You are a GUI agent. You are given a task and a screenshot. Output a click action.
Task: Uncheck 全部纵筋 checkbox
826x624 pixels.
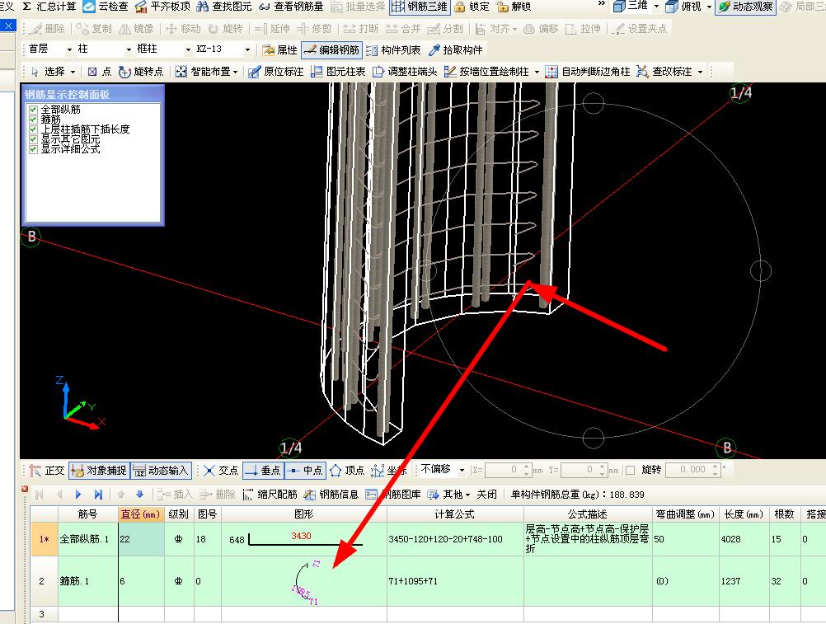[33, 110]
